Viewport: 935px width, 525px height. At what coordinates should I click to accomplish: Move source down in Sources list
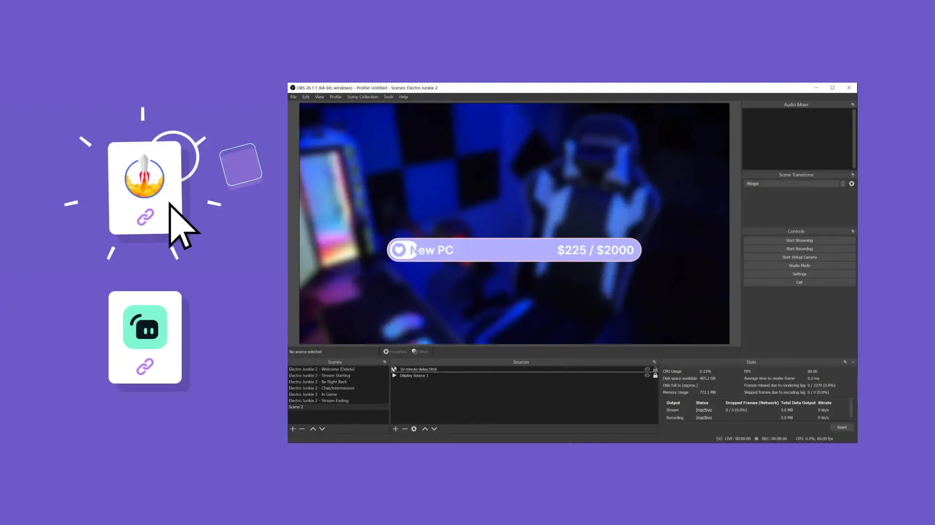coord(434,429)
